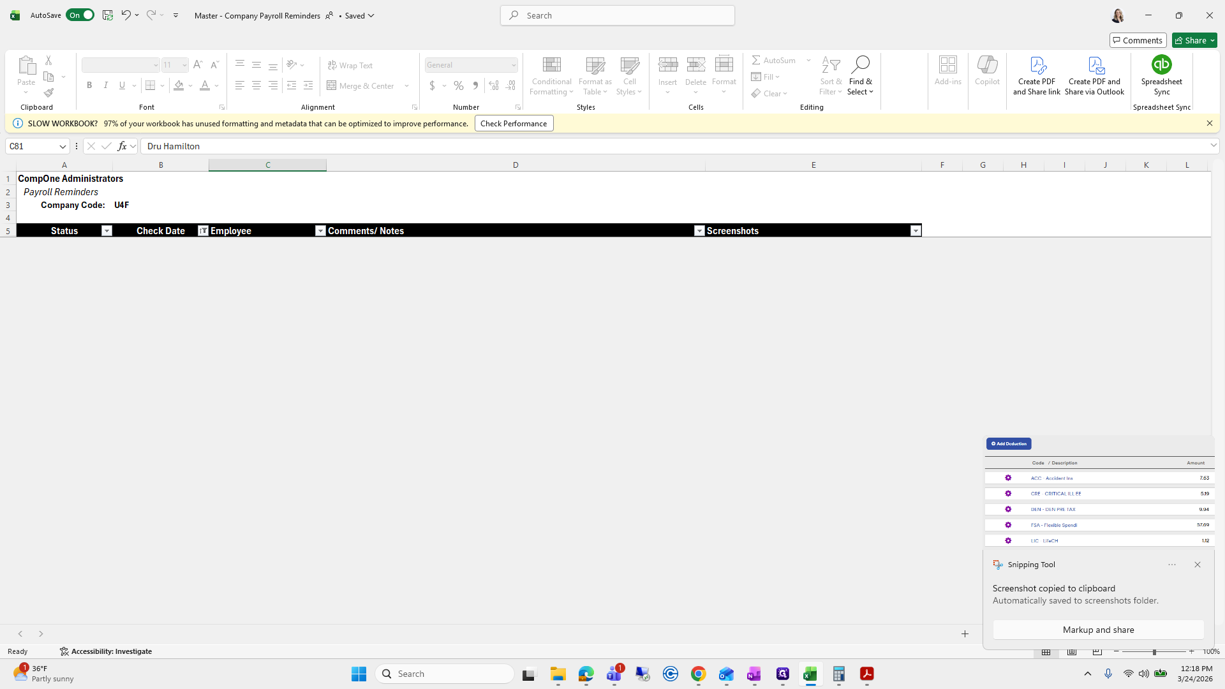The image size is (1225, 689).
Task: Open the Status column filter dropdown
Action: [x=107, y=231]
